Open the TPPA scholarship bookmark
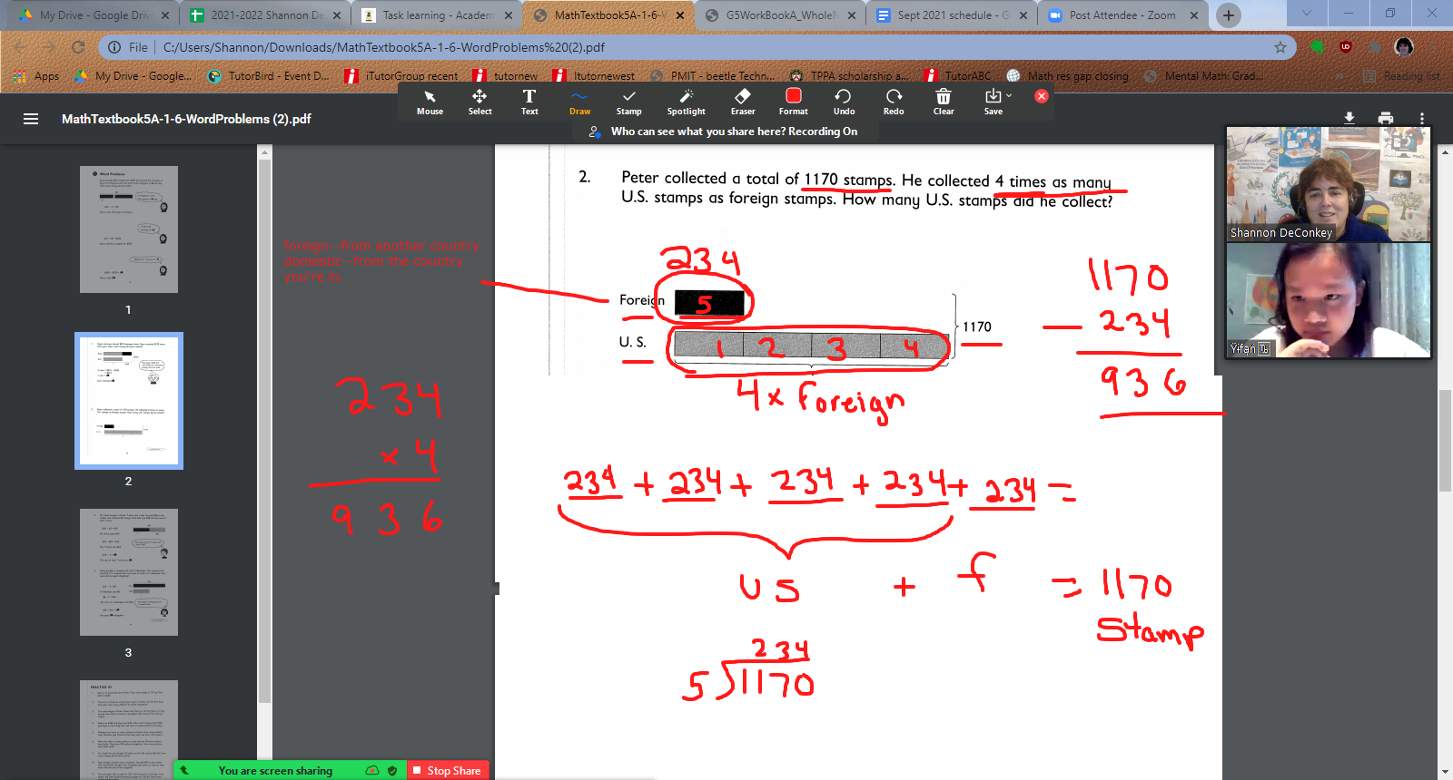 point(849,76)
